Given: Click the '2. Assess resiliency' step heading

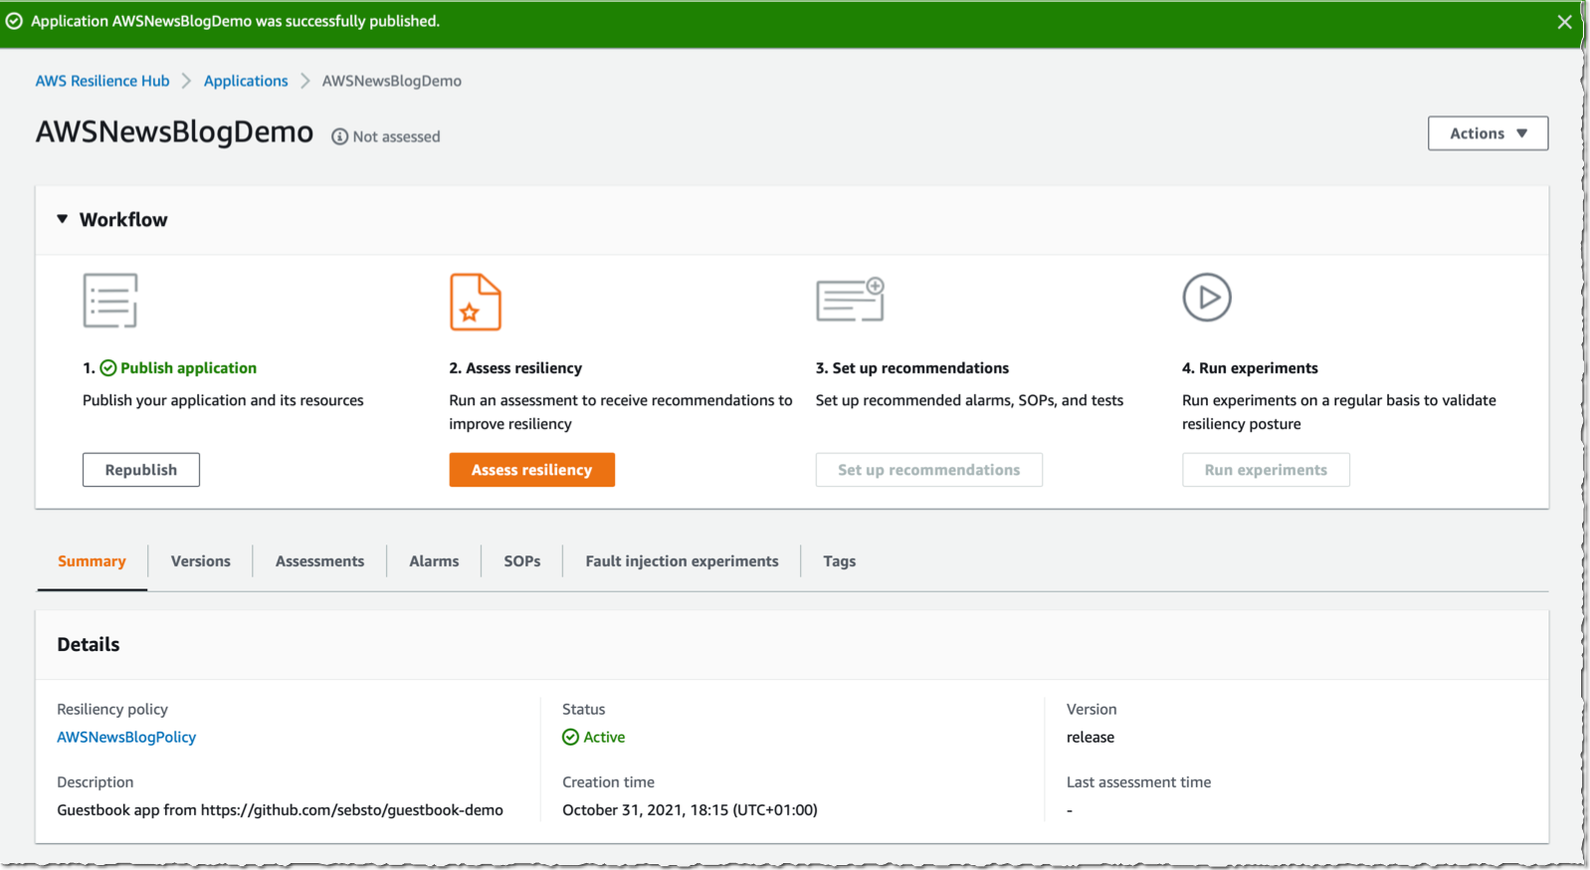Looking at the screenshot, I should coord(515,368).
